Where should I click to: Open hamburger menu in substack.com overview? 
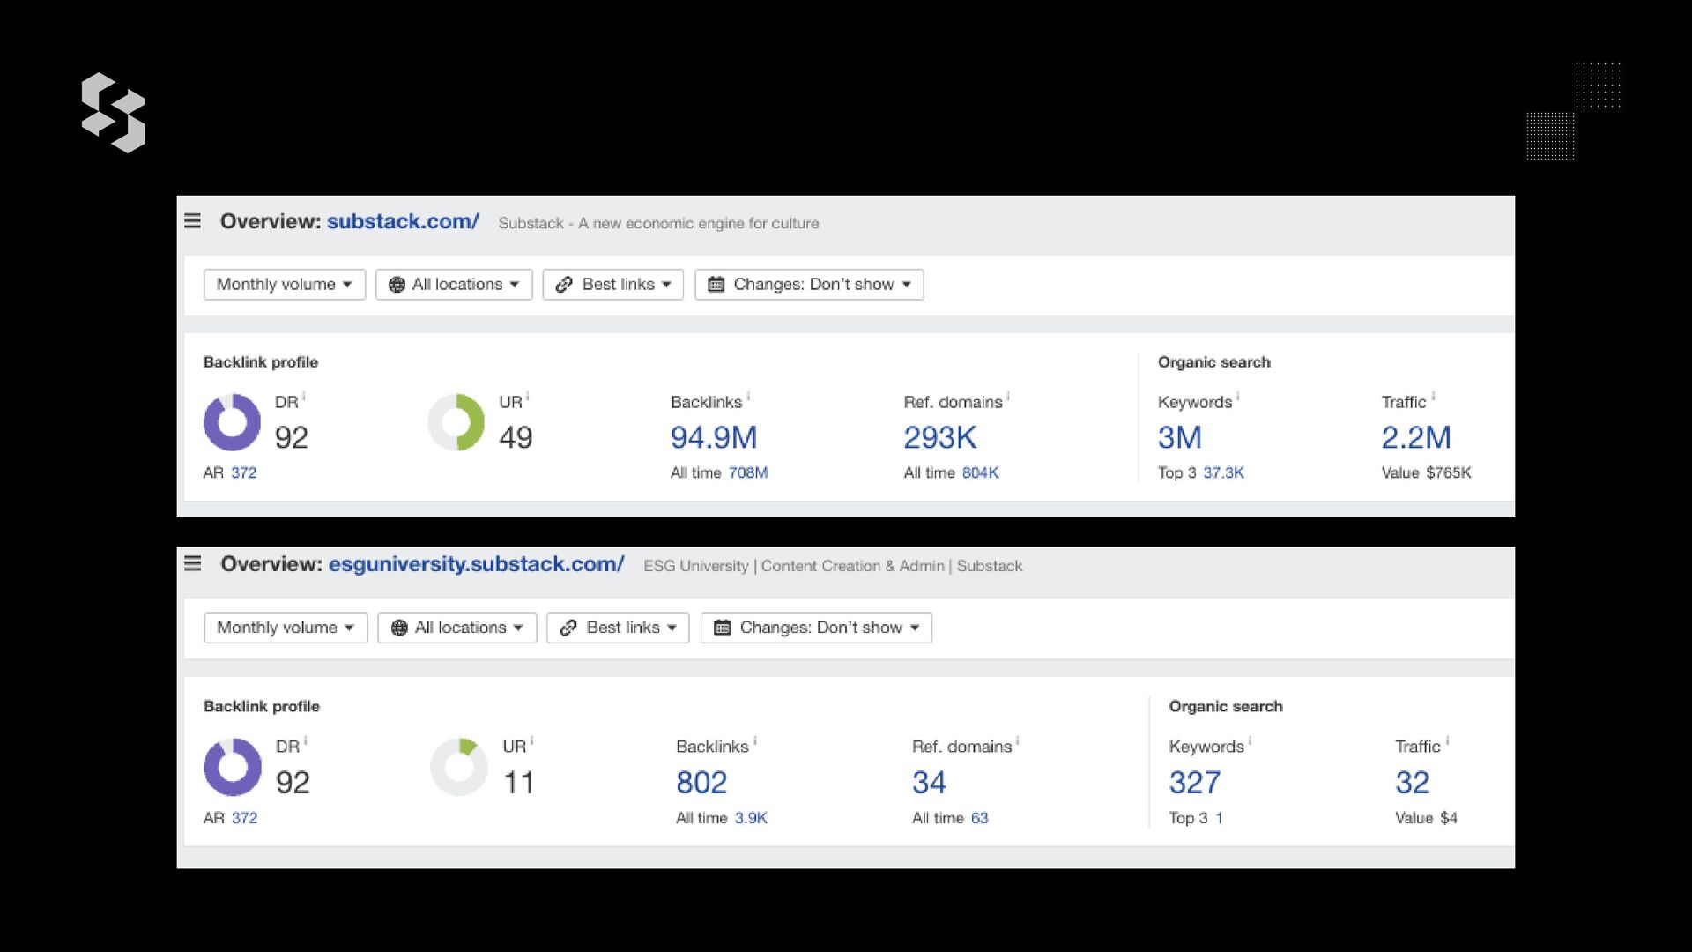pos(192,221)
